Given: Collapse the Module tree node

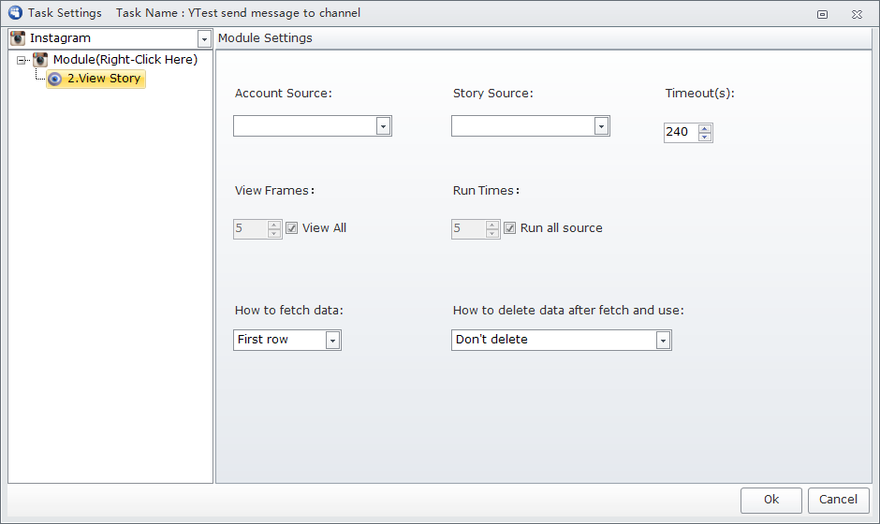Looking at the screenshot, I should (22, 60).
